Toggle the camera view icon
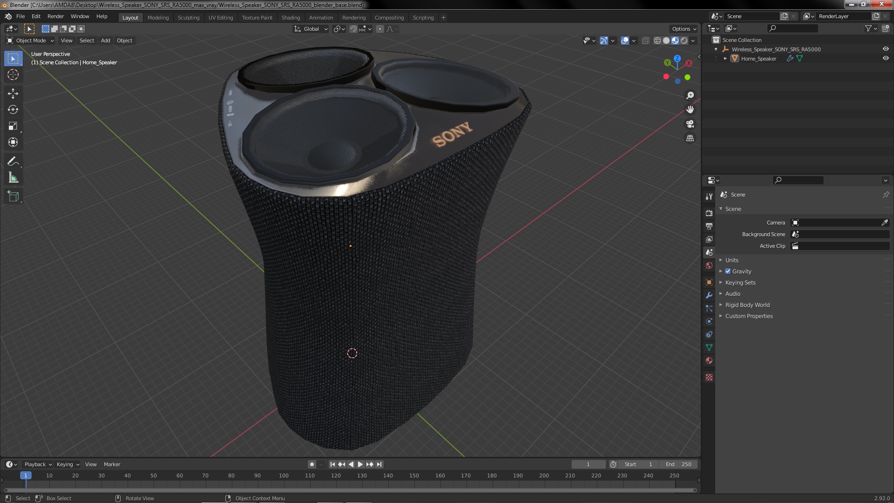Viewport: 894px width, 503px height. point(690,124)
